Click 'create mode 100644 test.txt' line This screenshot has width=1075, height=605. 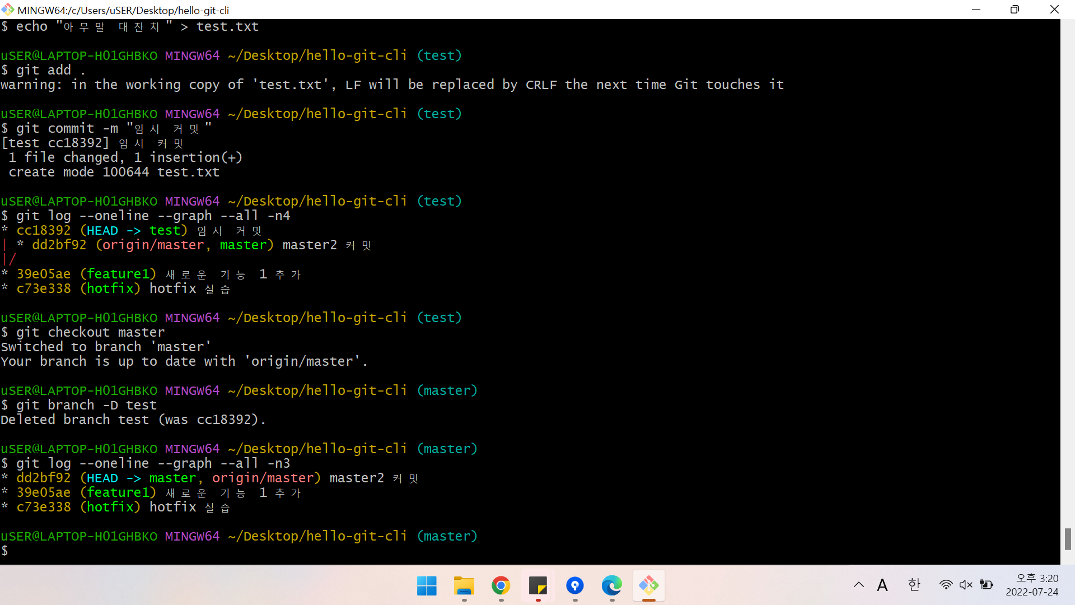(114, 172)
